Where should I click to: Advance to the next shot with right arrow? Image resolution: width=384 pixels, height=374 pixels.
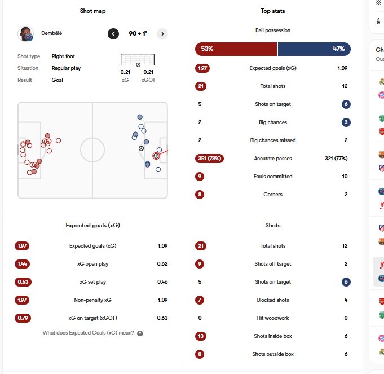[162, 34]
